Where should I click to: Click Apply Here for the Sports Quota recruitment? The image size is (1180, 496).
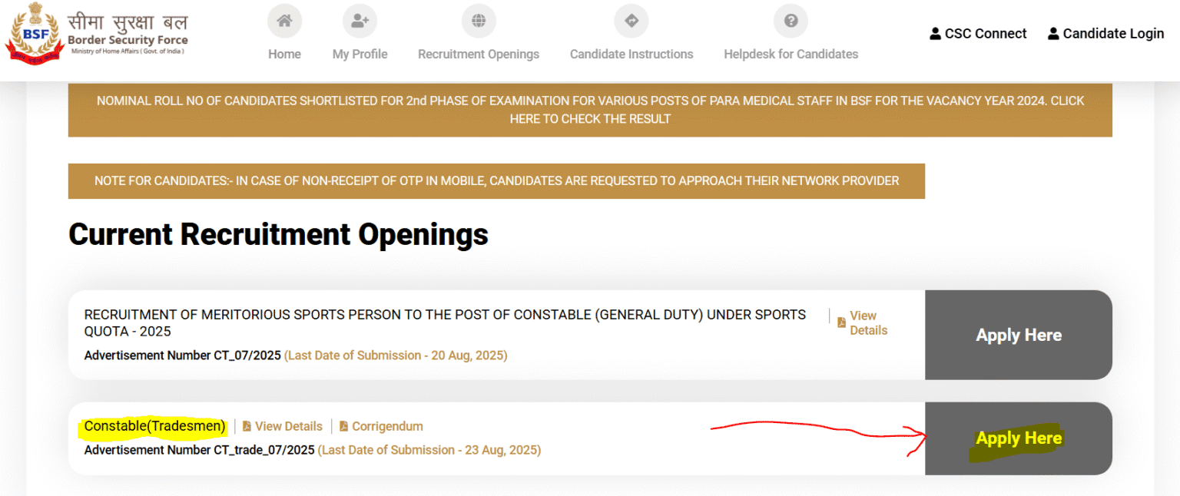tap(1019, 335)
